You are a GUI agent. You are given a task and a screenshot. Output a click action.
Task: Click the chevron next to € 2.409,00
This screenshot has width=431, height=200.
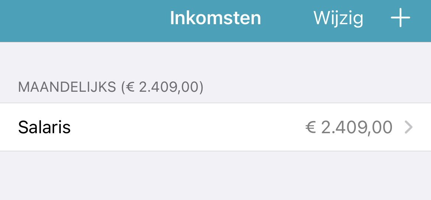[409, 127]
